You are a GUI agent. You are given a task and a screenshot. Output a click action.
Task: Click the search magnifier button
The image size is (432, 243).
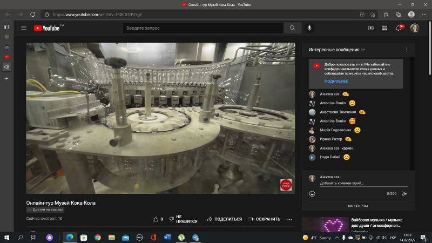(292, 28)
